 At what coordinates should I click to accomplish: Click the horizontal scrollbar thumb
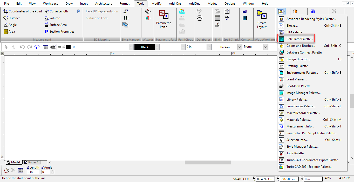[x=208, y=162]
